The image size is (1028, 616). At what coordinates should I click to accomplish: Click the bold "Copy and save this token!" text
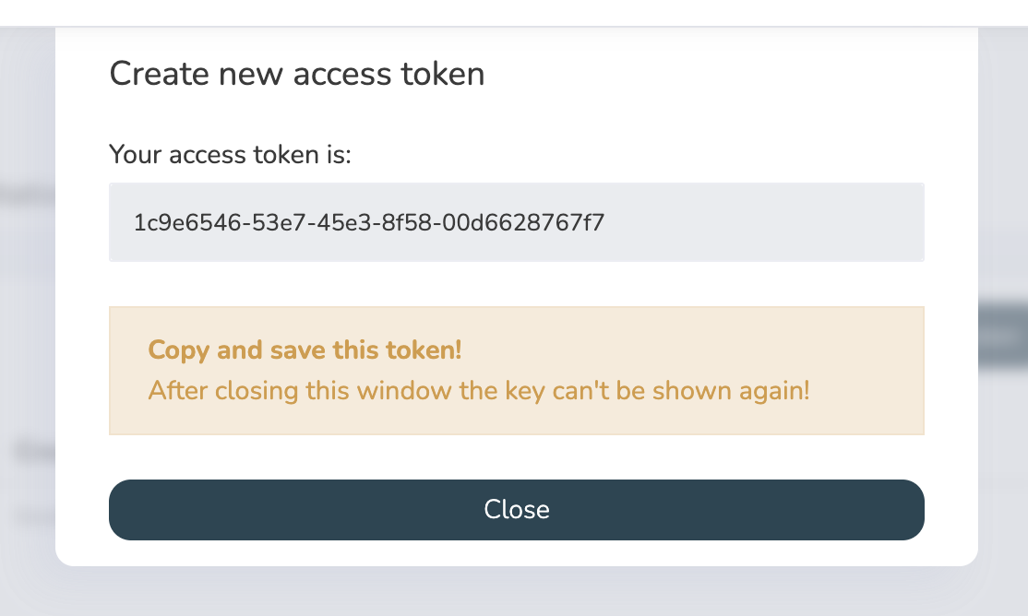305,350
